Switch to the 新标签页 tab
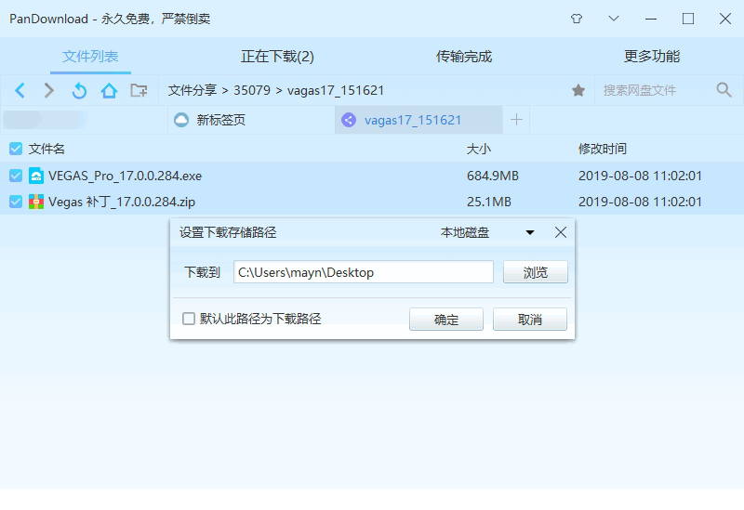744x510 pixels. click(x=251, y=120)
